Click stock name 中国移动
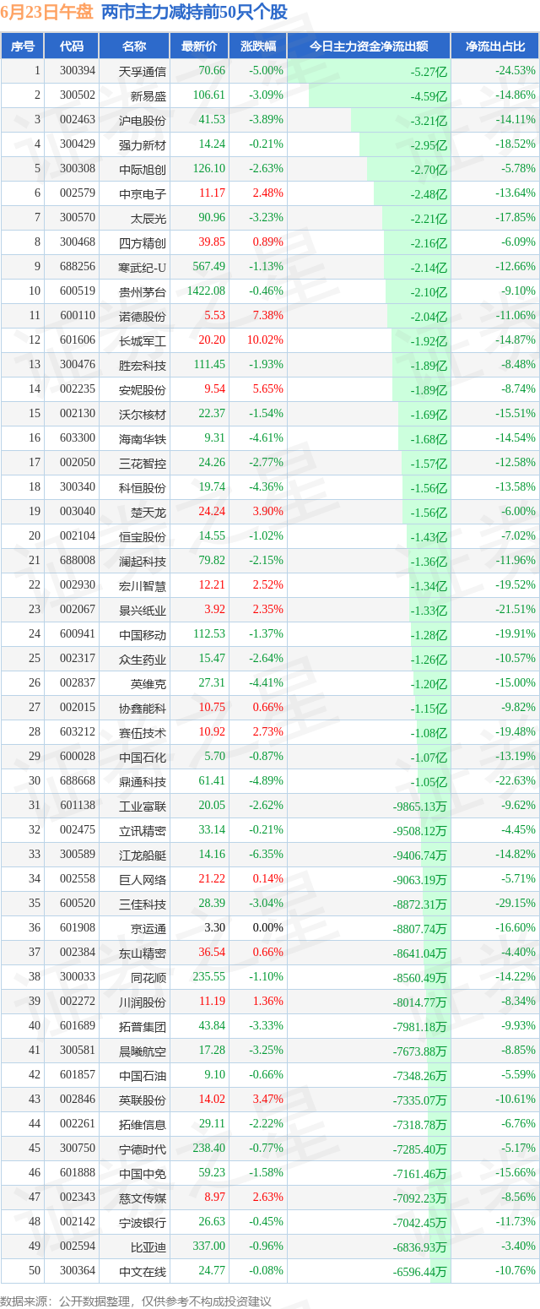540x1309 pixels. pyautogui.click(x=143, y=634)
